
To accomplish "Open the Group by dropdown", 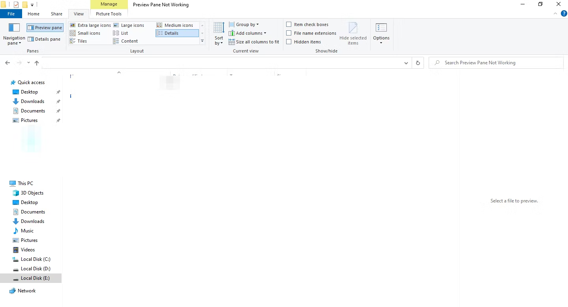I will 244,24.
